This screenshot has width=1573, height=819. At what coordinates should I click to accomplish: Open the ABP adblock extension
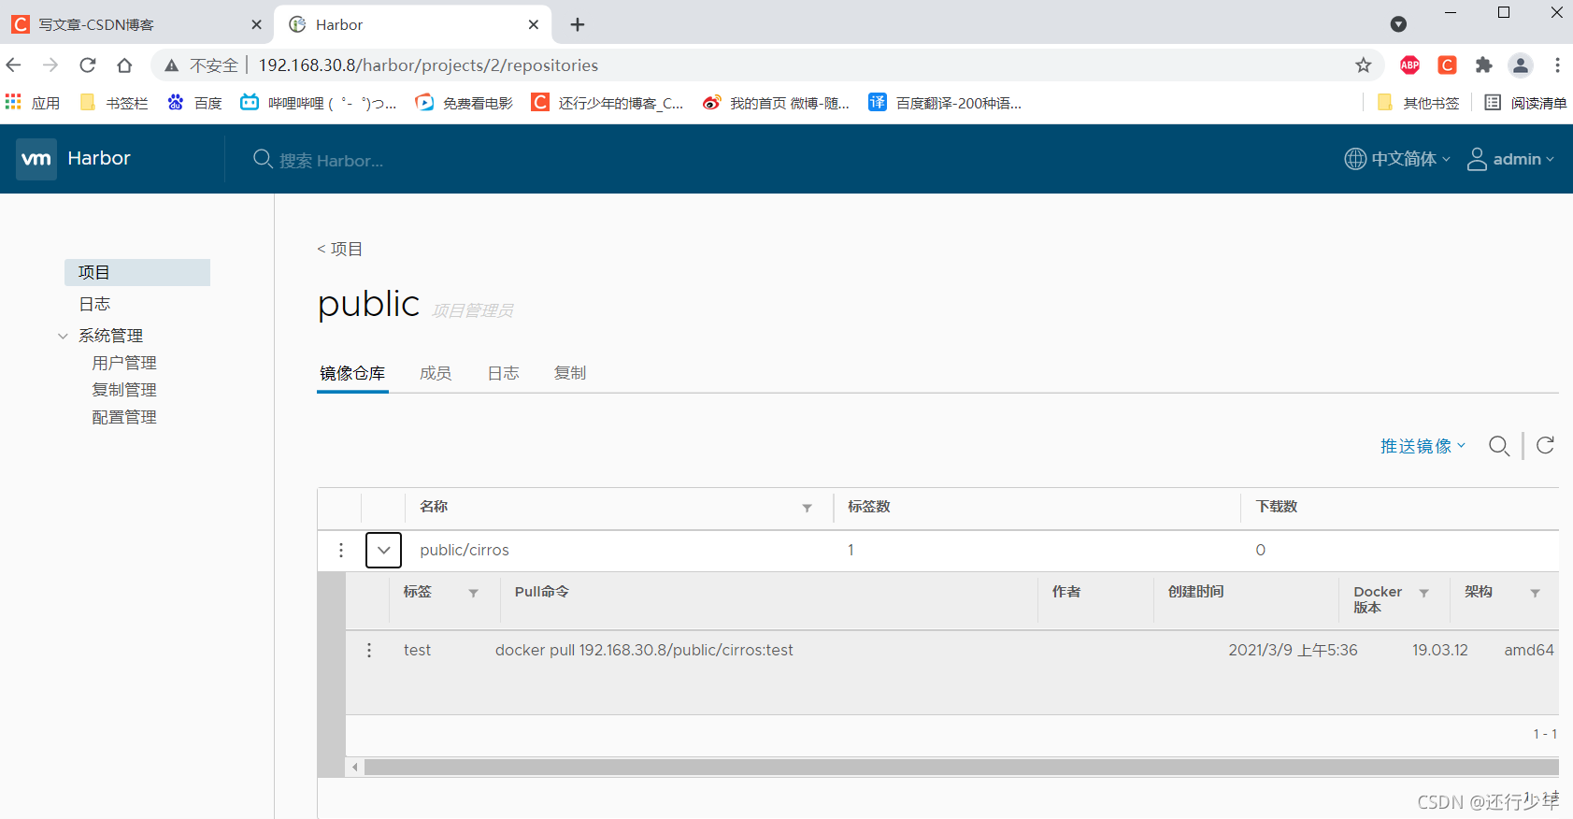[x=1410, y=65]
